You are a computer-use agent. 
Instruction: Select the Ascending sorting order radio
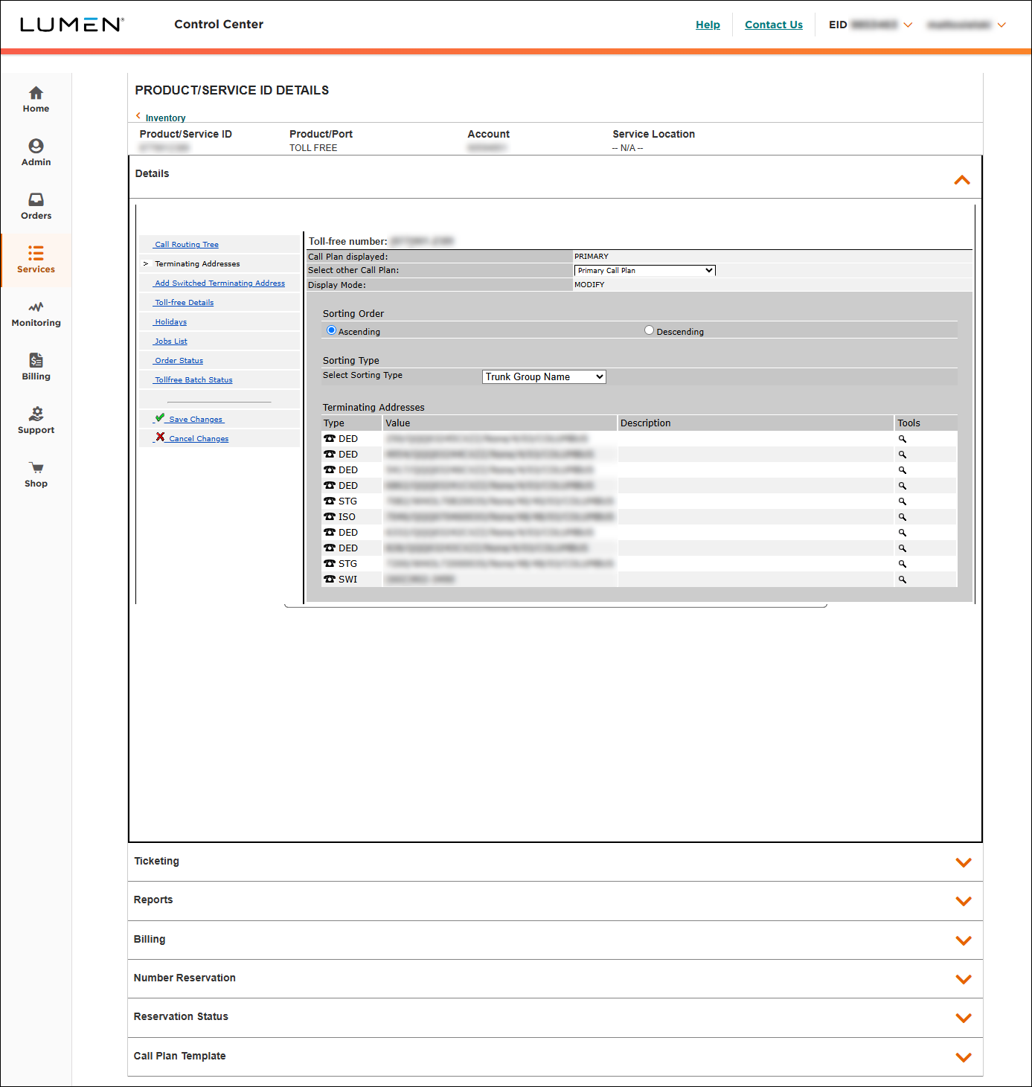[x=330, y=330]
